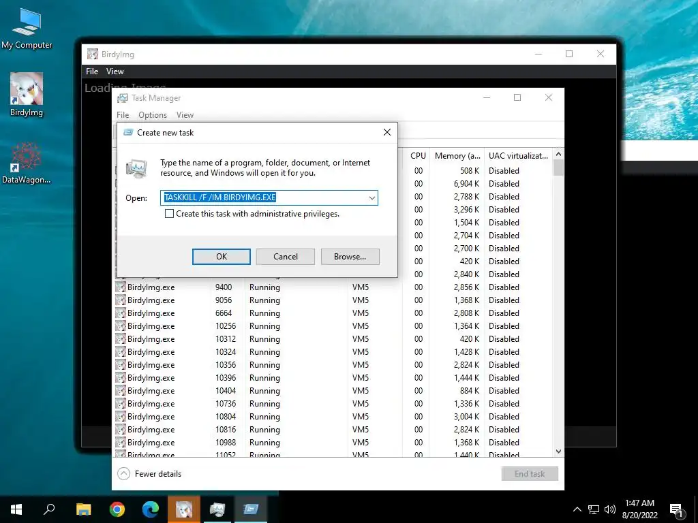This screenshot has width=698, height=523.
Task: Launch Microsoft Edge from taskbar
Action: (151, 509)
